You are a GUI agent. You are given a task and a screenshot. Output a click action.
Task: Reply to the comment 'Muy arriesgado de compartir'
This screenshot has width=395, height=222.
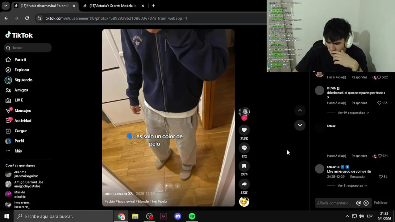[358, 177]
